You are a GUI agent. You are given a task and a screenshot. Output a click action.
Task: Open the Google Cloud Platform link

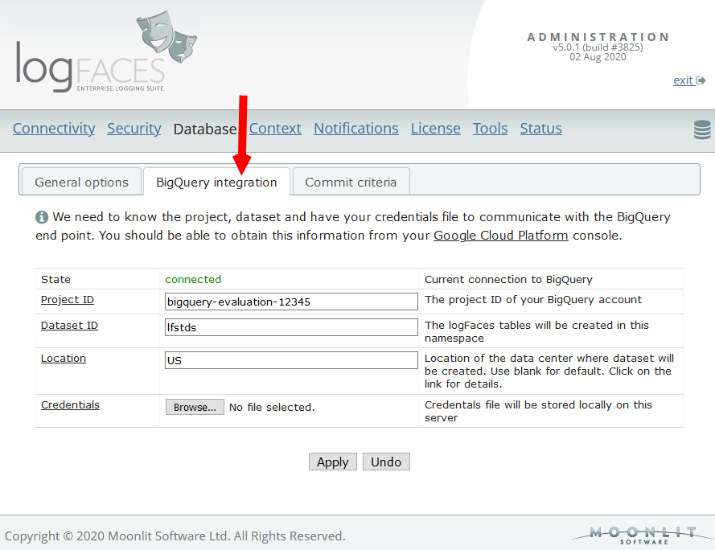(501, 236)
